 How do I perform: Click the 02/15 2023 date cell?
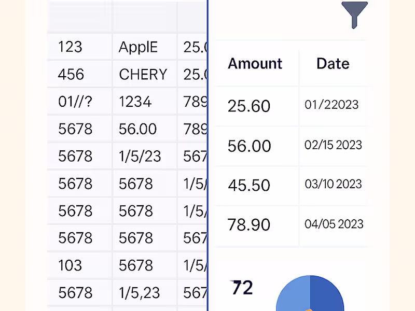333,145
